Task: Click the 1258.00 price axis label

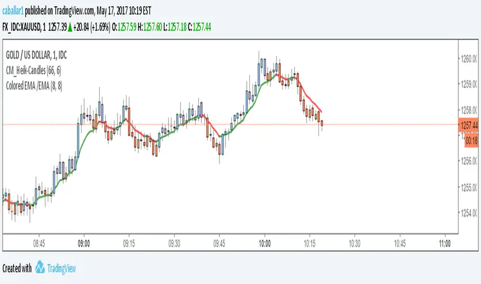Action: pos(469,110)
